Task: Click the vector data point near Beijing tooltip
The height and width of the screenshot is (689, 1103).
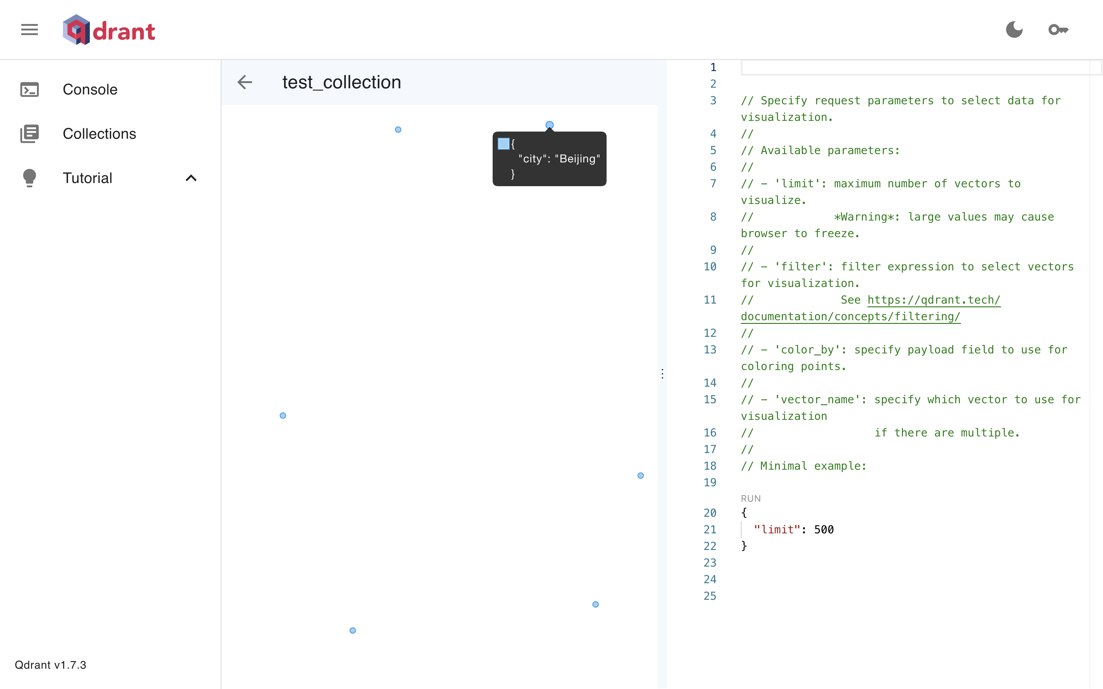Action: [x=550, y=125]
